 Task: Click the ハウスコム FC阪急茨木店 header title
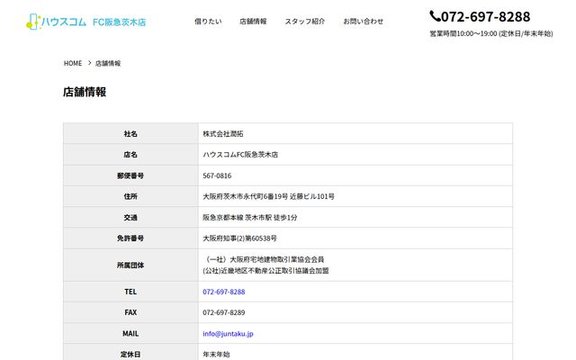94,22
